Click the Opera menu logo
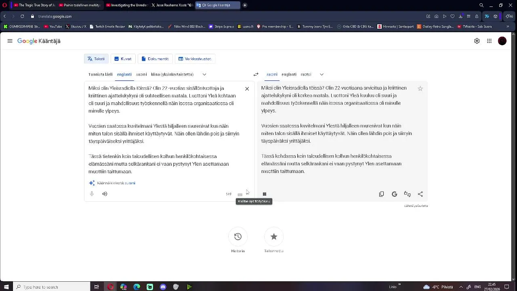The width and height of the screenshot is (517, 291). tap(4, 5)
